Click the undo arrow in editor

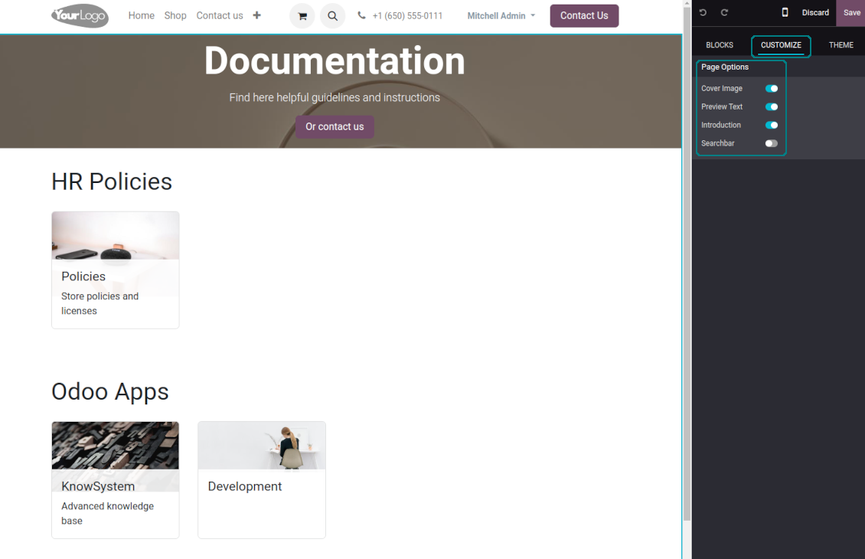coord(703,13)
